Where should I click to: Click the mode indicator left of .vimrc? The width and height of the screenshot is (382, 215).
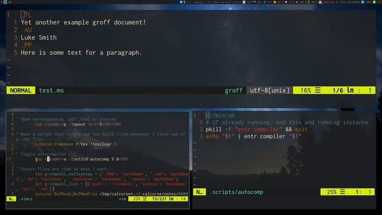pos(11,199)
